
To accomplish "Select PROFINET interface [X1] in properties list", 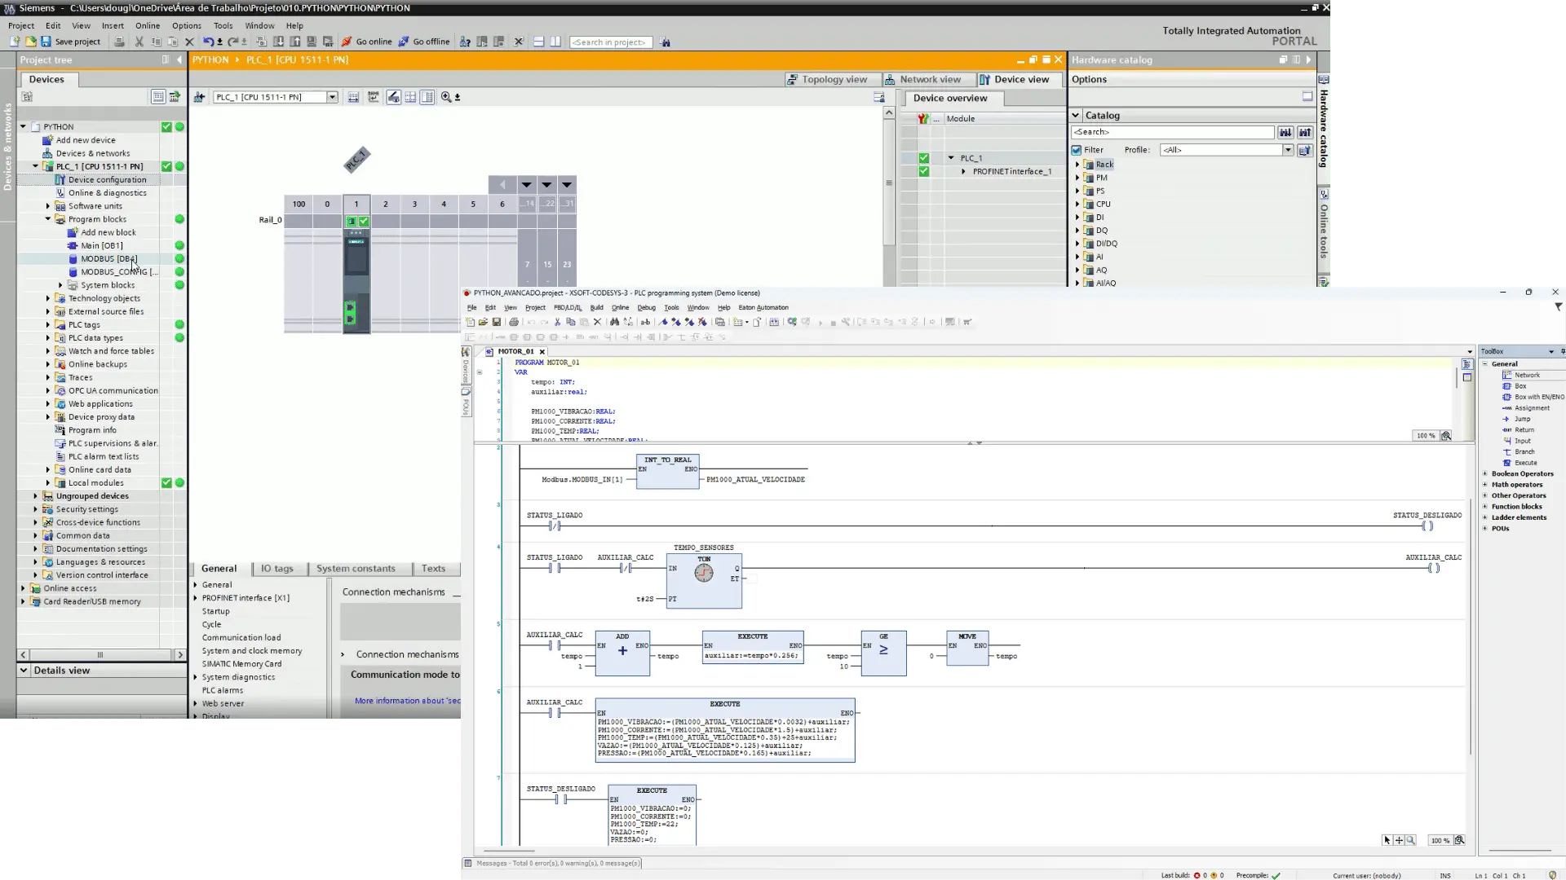I will click(x=246, y=598).
